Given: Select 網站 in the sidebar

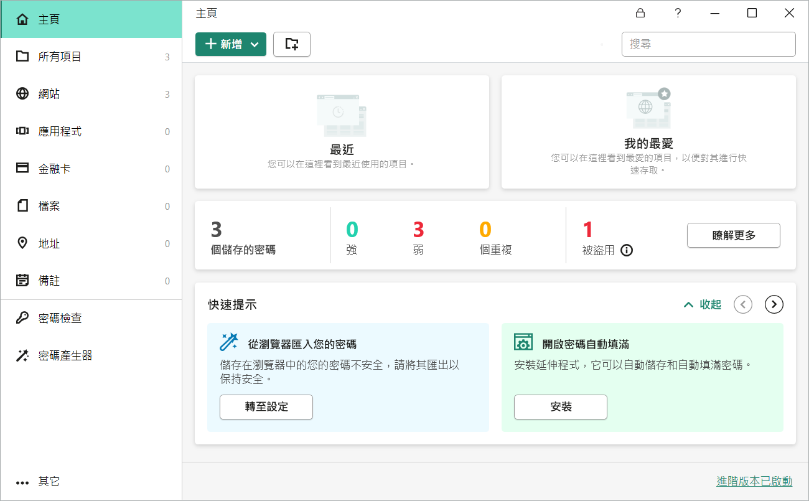Looking at the screenshot, I should 49,95.
